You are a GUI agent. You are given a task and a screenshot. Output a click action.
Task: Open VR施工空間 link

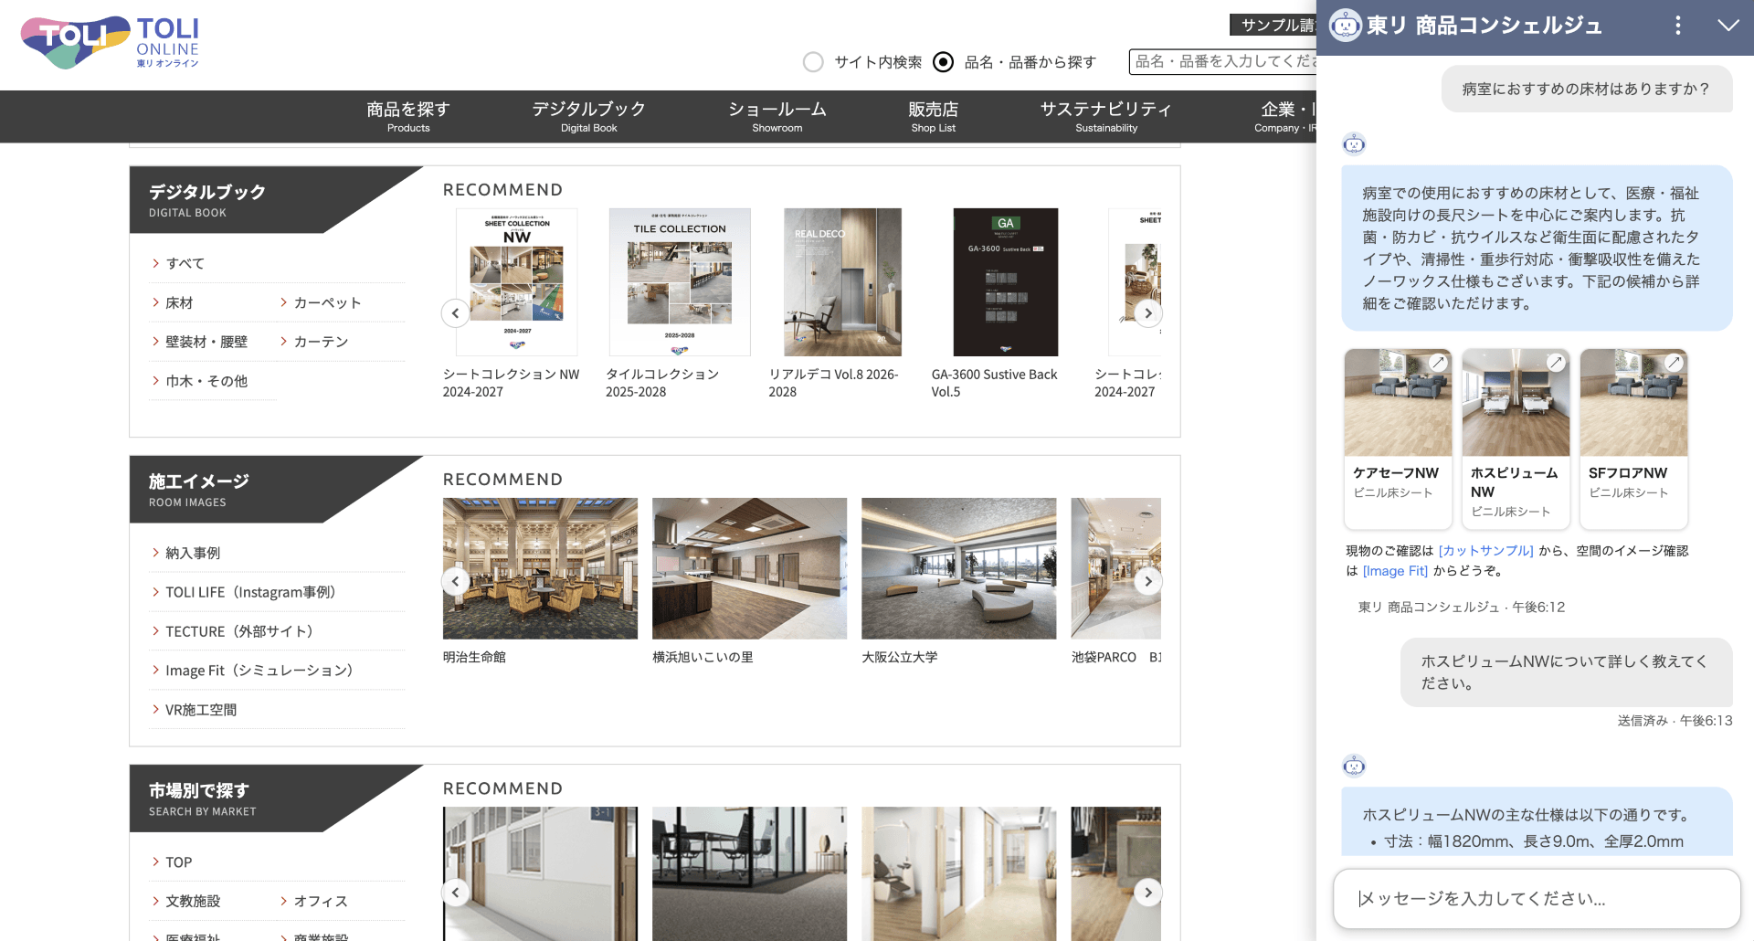(x=201, y=710)
